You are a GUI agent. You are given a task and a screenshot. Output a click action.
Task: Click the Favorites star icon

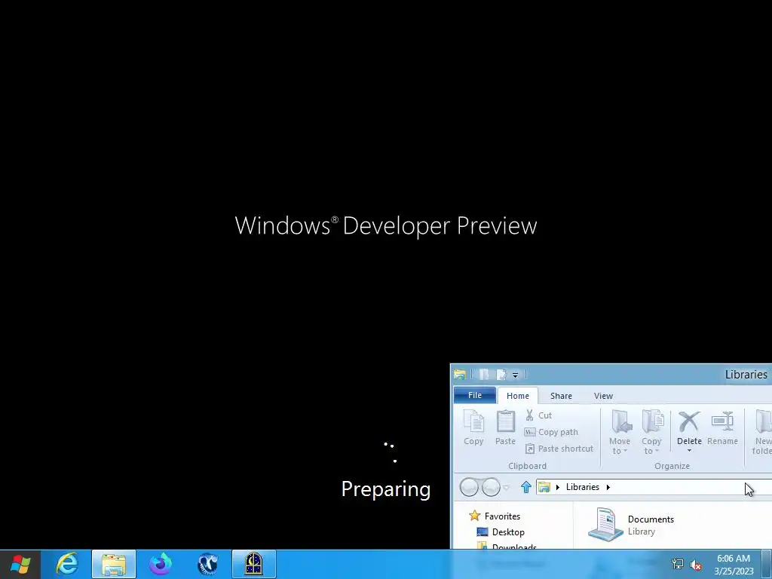pyautogui.click(x=475, y=516)
